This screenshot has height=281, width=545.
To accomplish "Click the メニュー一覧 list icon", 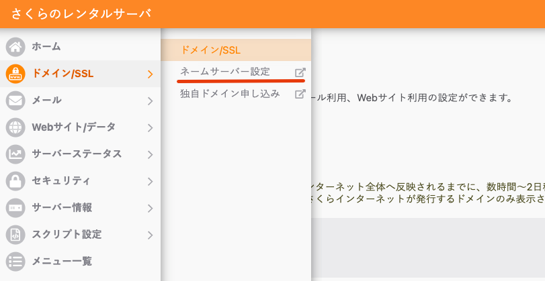I will coord(15,262).
